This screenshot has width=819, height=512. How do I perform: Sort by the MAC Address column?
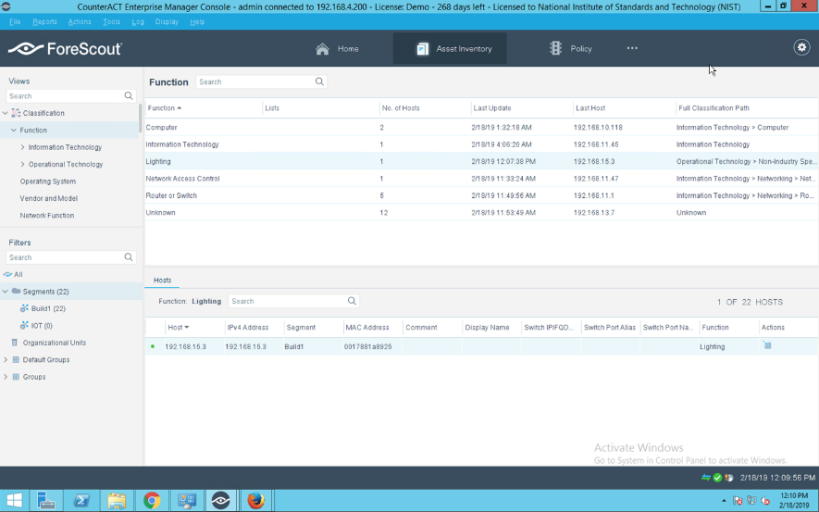click(x=373, y=328)
